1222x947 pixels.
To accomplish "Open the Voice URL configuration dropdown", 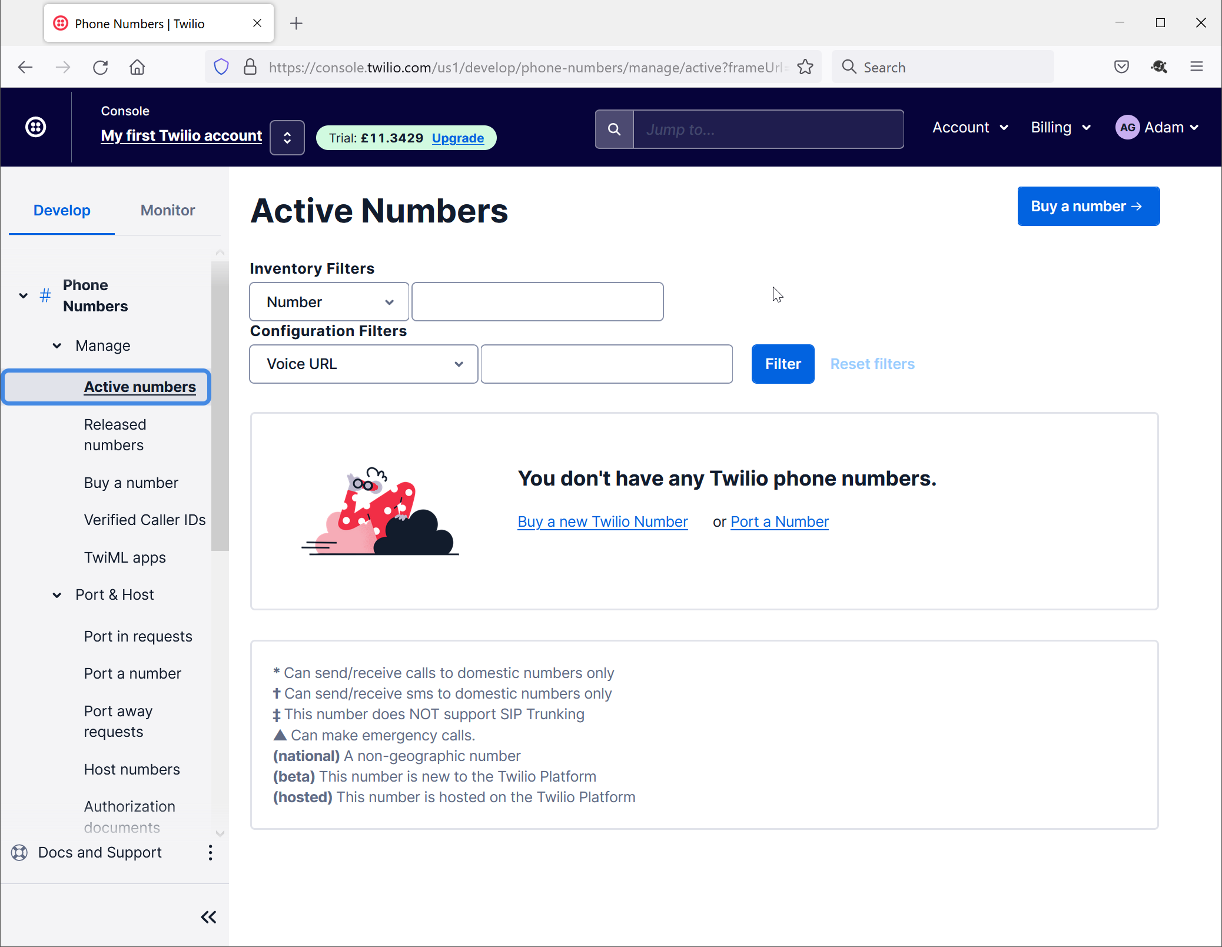I will pos(363,364).
